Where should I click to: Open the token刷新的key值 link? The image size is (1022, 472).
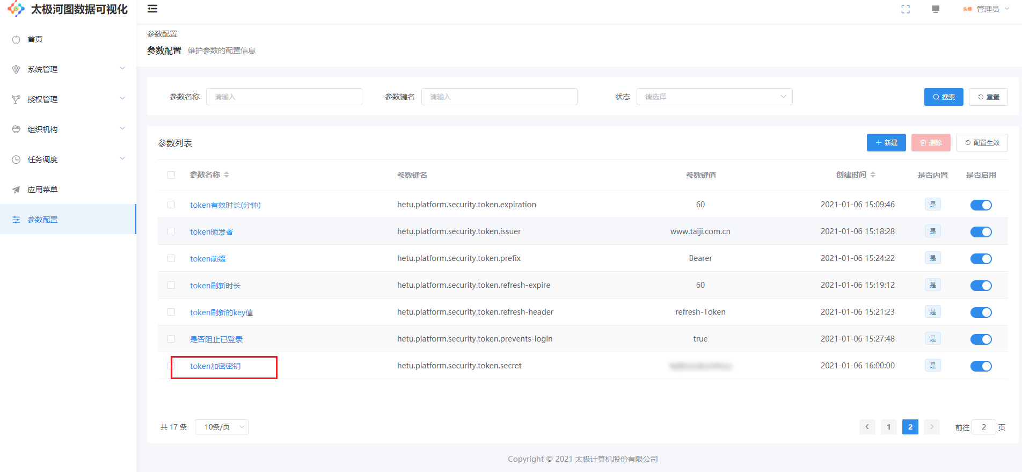pyautogui.click(x=222, y=313)
